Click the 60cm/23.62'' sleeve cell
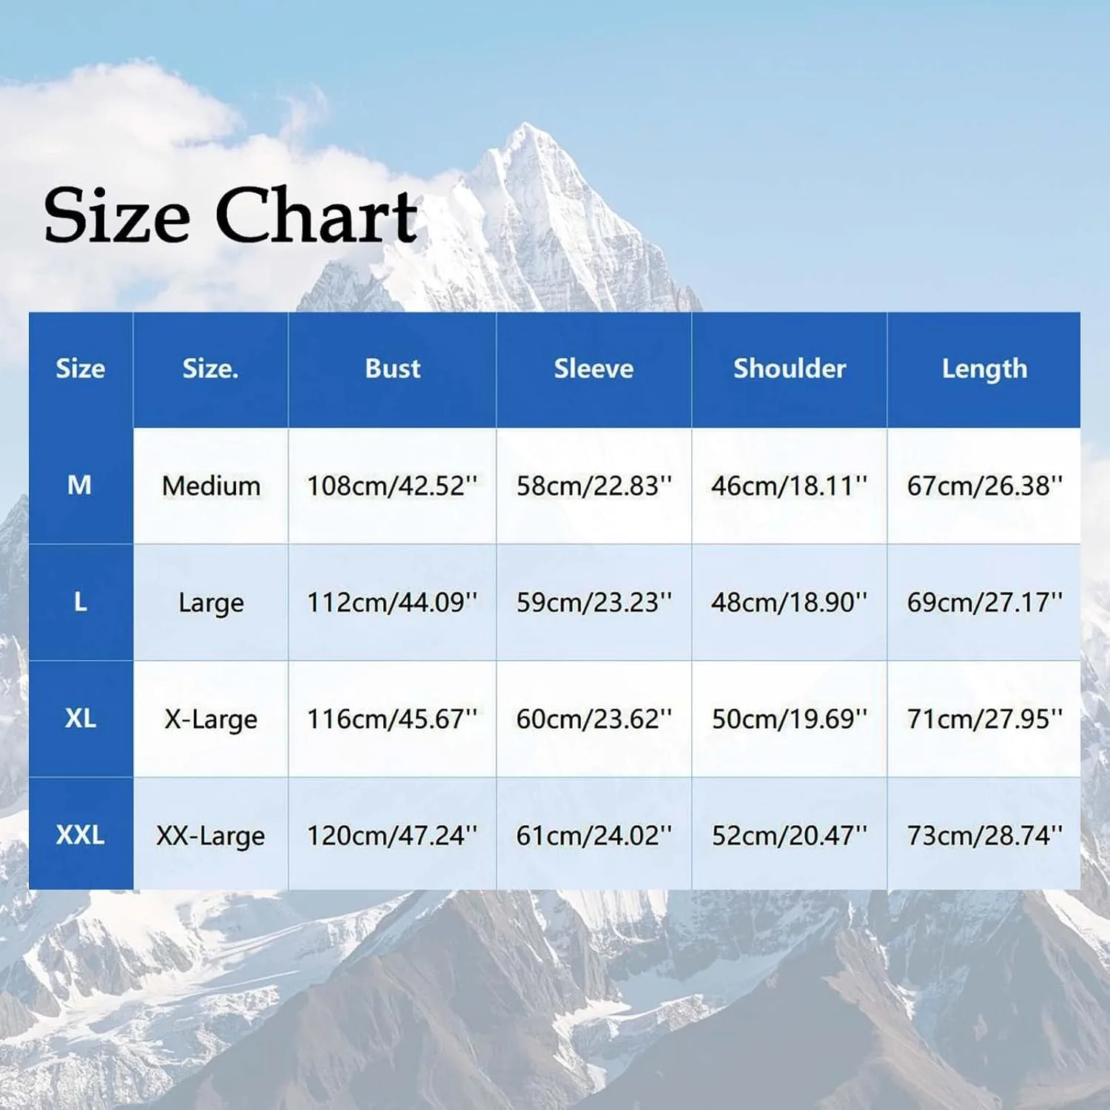1110x1110 pixels. (593, 718)
